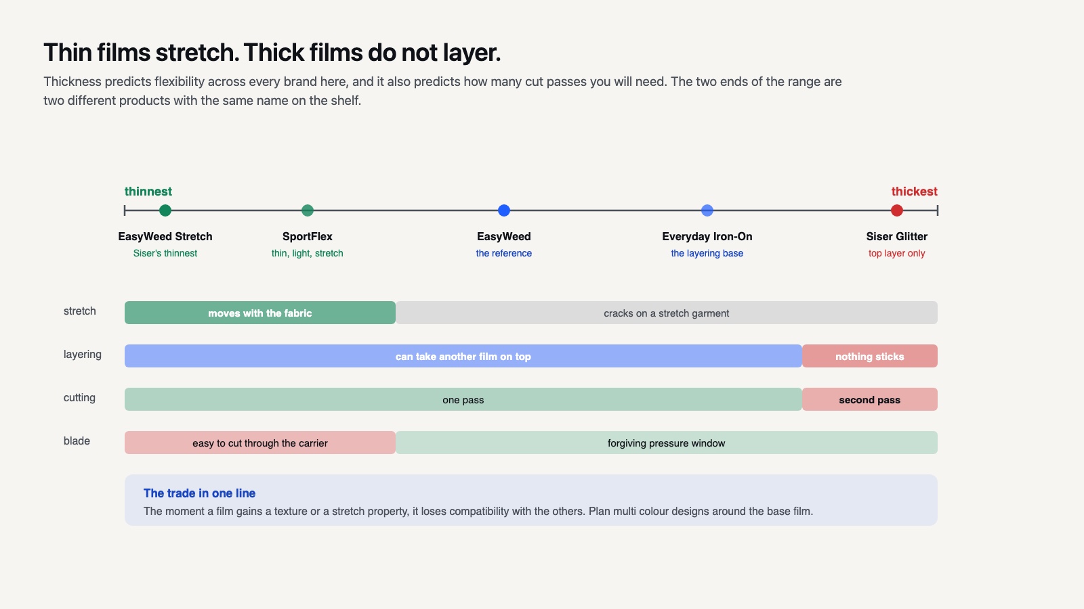
Task: Click 'the reference' caption
Action: click(504, 253)
